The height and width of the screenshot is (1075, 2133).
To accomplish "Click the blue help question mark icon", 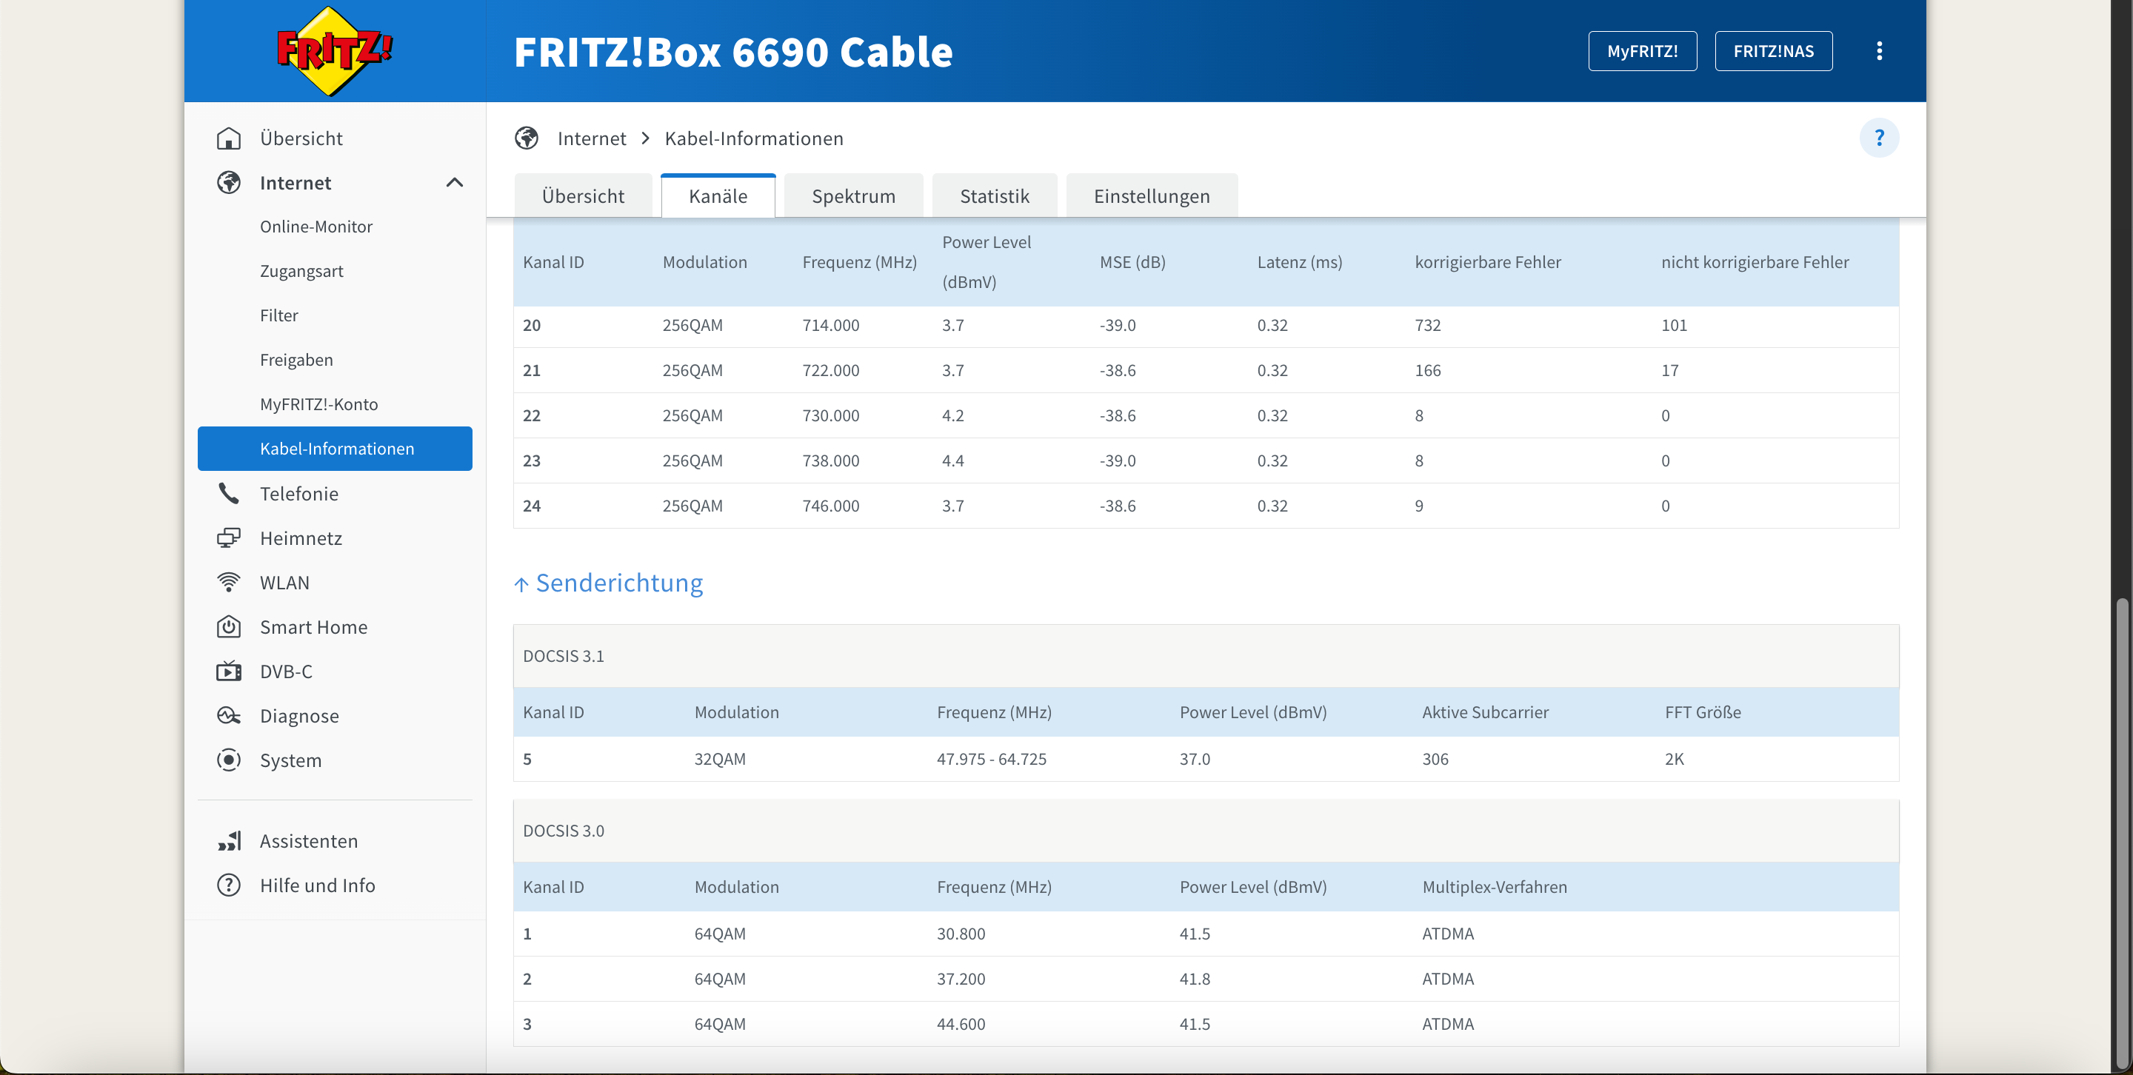I will coord(1879,138).
